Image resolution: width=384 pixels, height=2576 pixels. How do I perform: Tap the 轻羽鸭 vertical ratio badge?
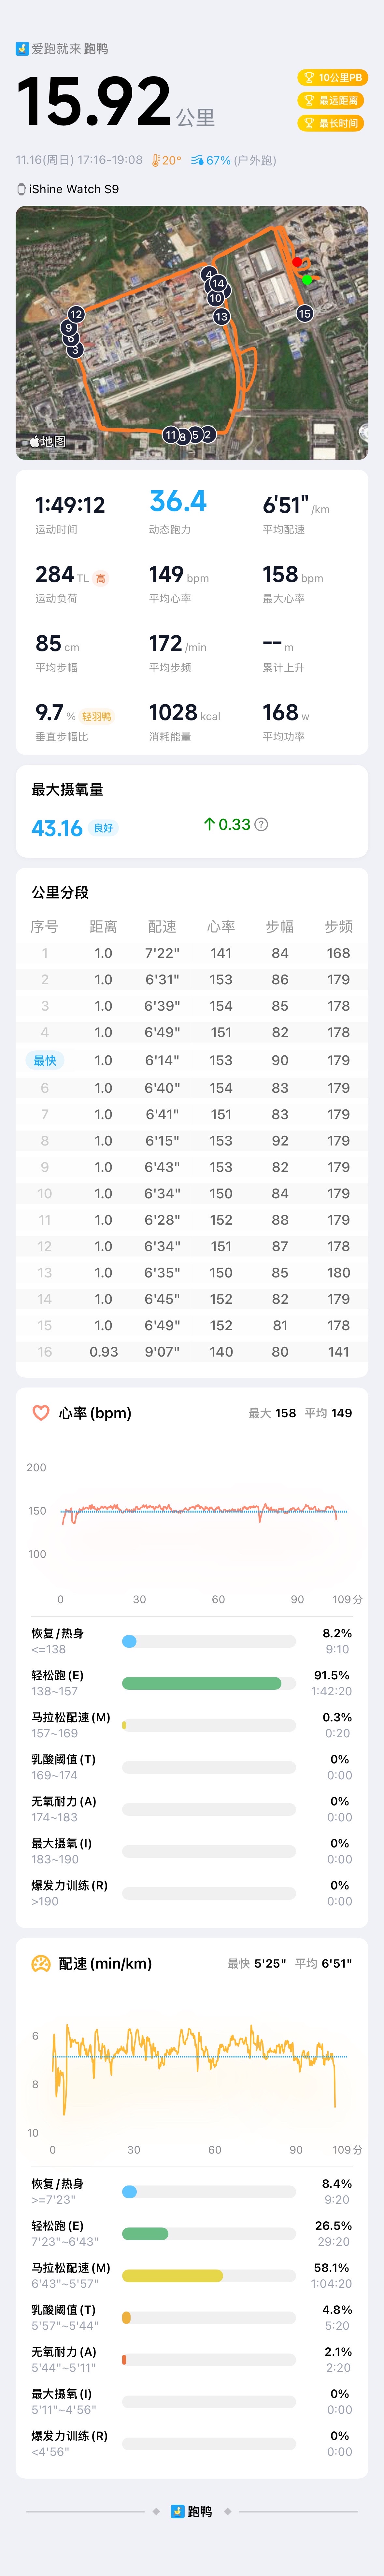coord(97,716)
